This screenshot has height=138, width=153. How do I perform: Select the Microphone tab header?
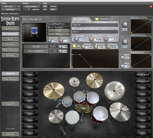80,19
